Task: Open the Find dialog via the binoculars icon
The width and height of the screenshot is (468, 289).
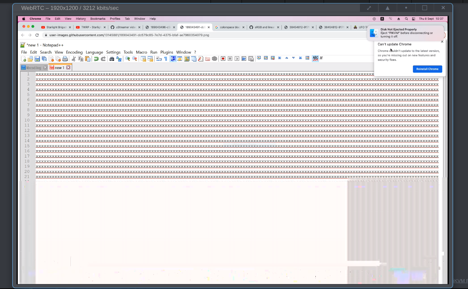Action: [112, 58]
